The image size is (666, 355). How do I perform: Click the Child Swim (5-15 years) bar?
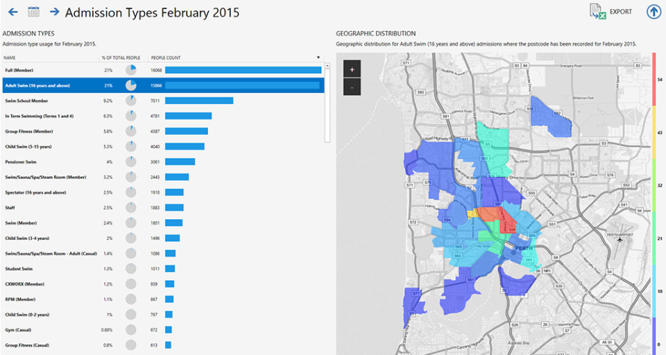pos(185,146)
